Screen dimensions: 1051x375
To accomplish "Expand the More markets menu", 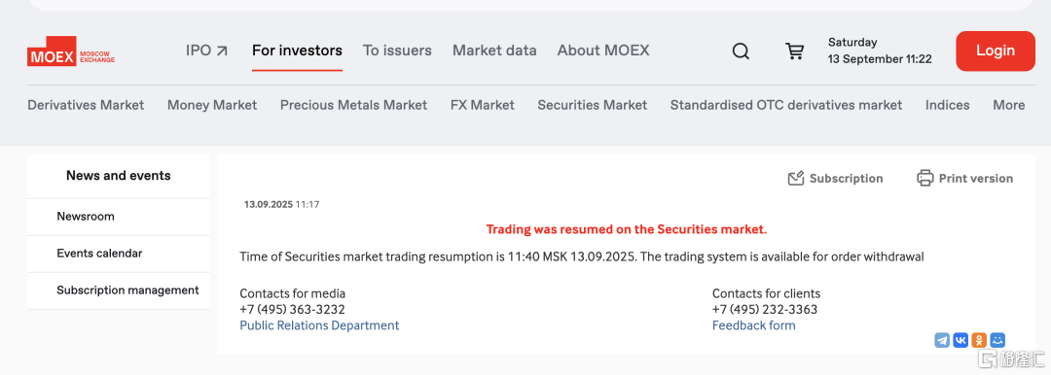I will 1009,105.
